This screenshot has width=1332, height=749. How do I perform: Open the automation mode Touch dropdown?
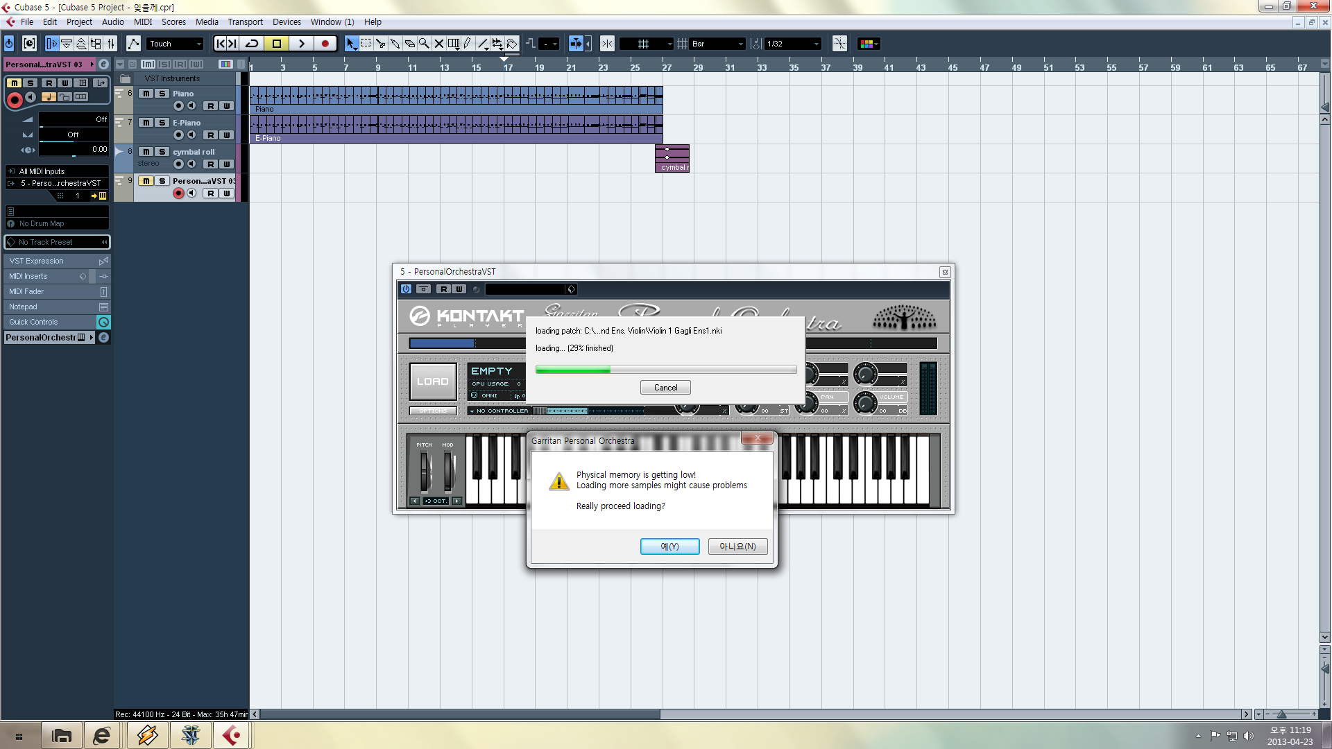pos(175,44)
